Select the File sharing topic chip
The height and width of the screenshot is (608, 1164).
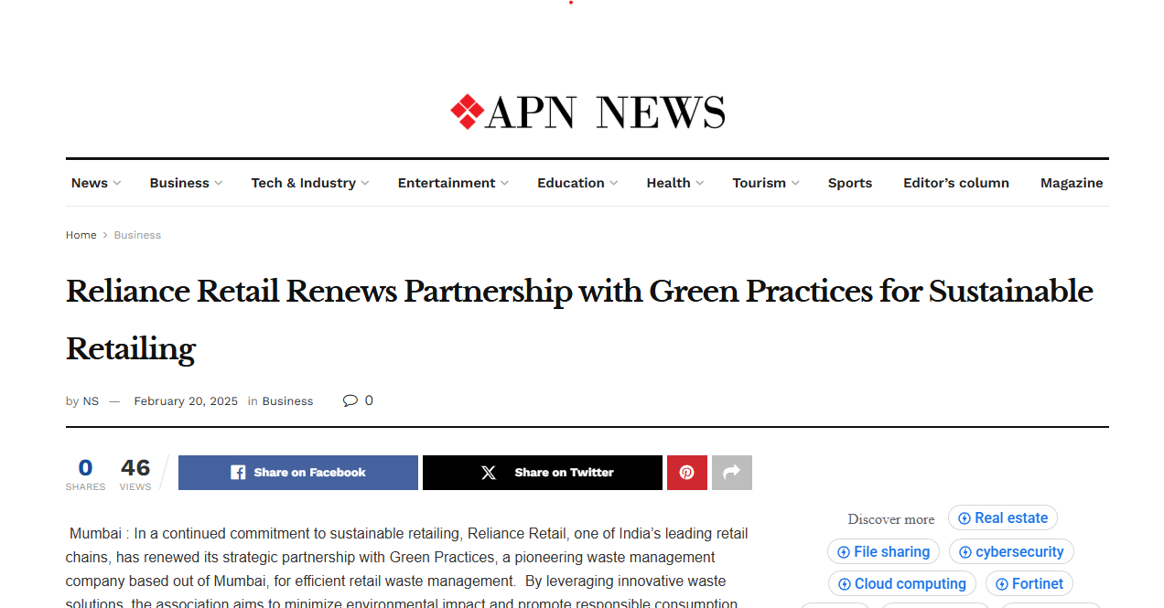pos(882,552)
